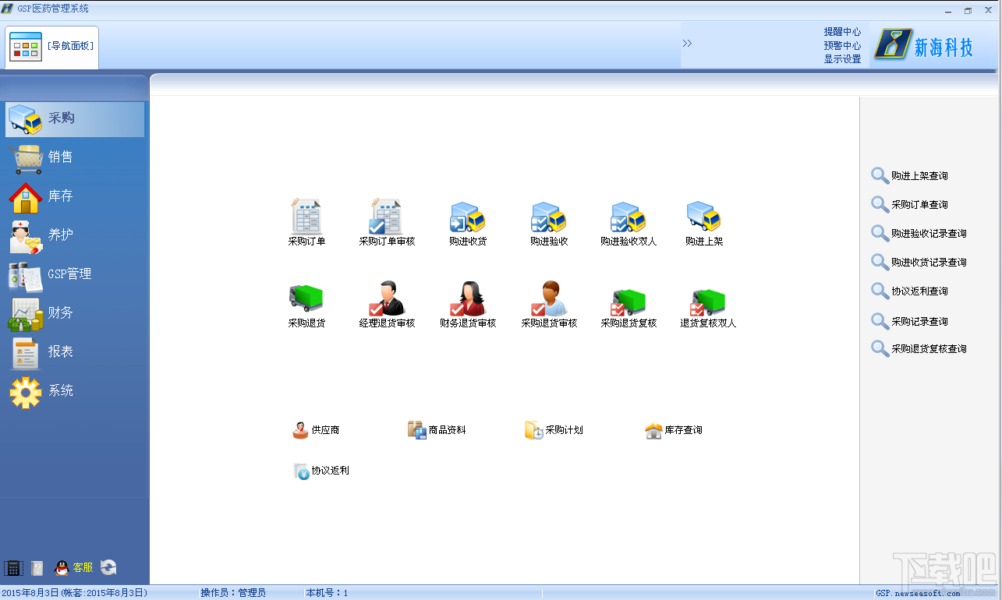Screen dimensions: 1002x600
Task: Open 采购退货审核 return review icon
Action: point(549,305)
